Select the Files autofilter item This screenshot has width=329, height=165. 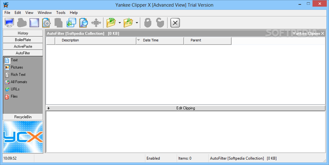[x=11, y=96]
